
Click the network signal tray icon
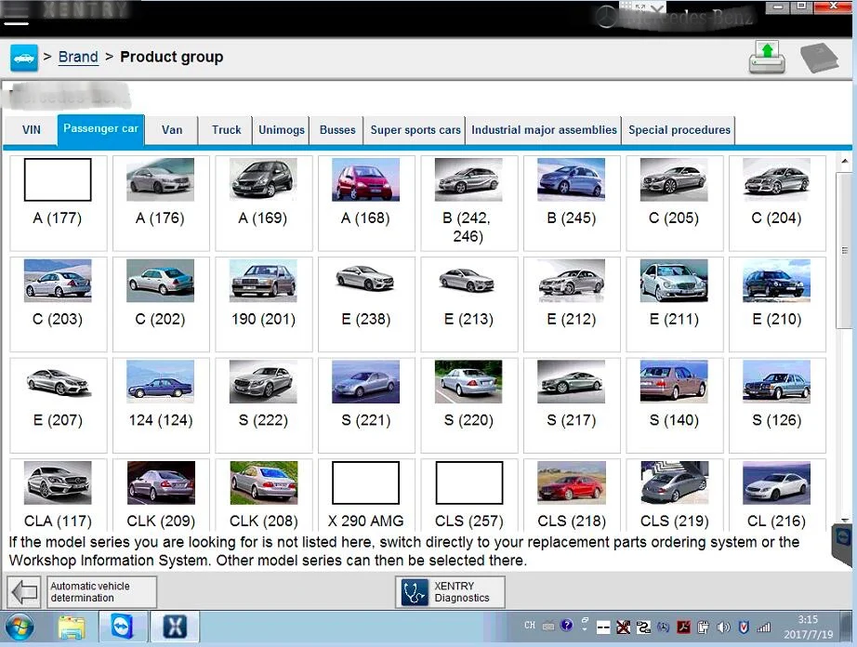click(763, 627)
